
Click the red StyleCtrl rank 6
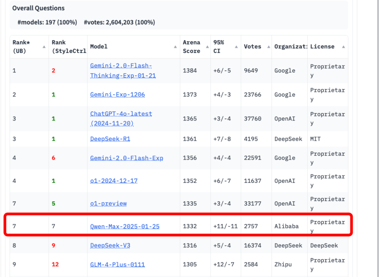coord(53,158)
